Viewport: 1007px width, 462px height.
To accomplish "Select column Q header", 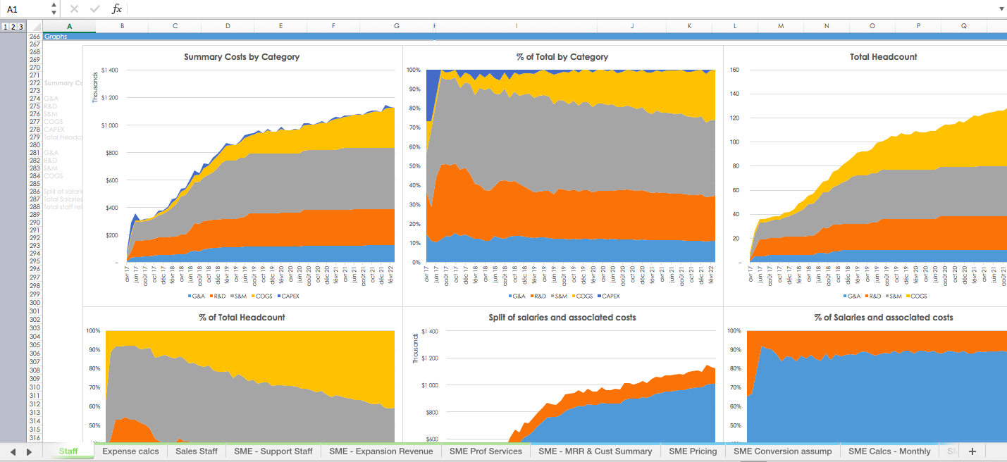I will coord(964,26).
